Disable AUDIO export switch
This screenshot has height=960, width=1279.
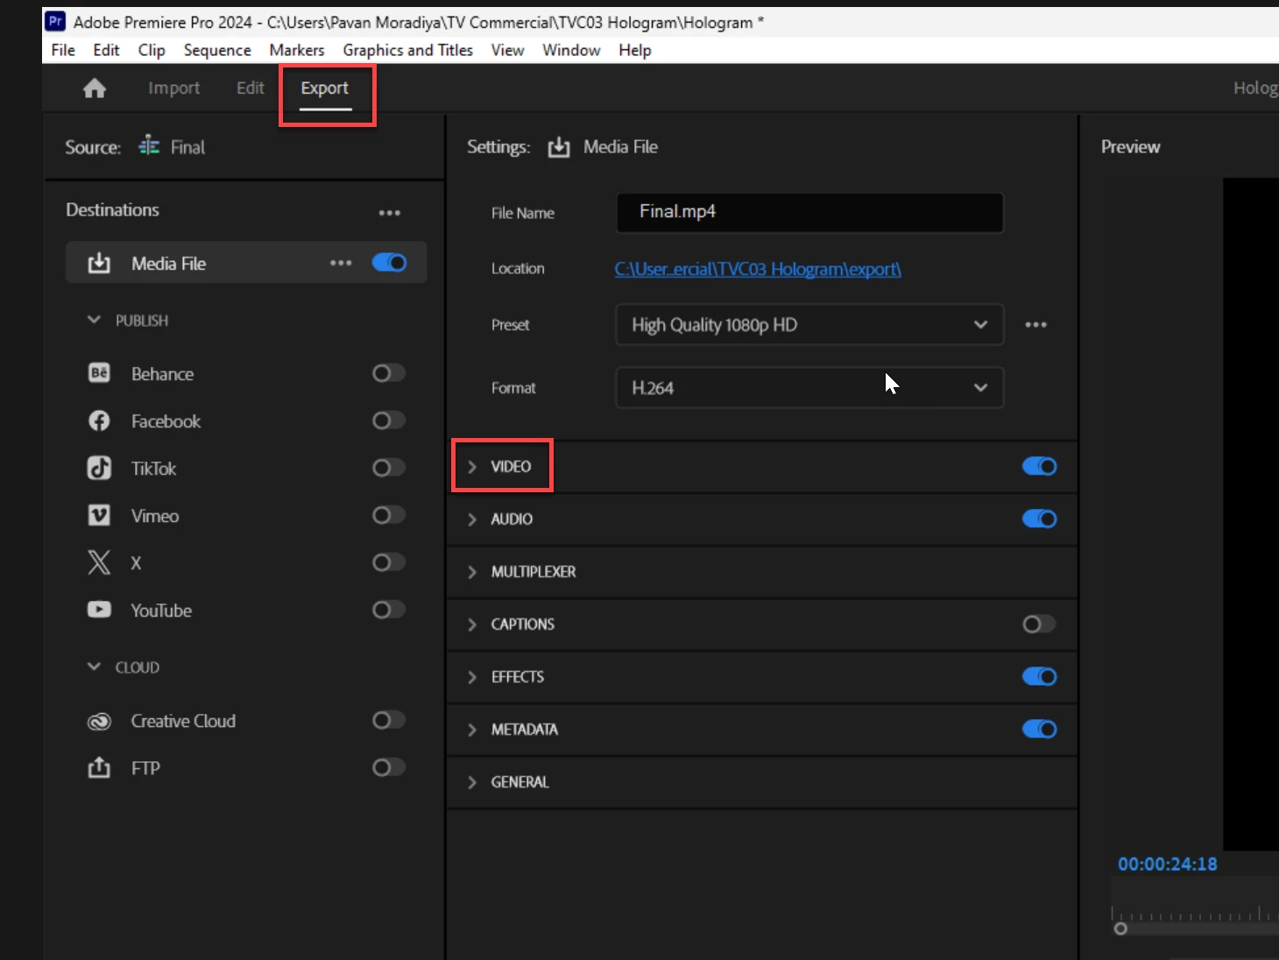1039,519
